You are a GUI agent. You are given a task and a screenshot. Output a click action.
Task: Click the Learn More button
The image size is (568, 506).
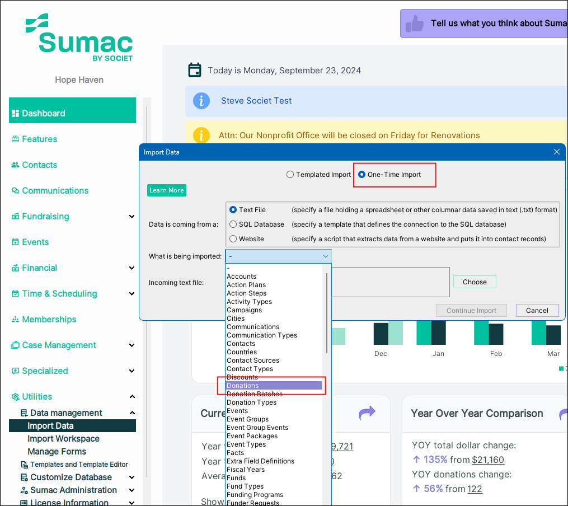(x=167, y=190)
